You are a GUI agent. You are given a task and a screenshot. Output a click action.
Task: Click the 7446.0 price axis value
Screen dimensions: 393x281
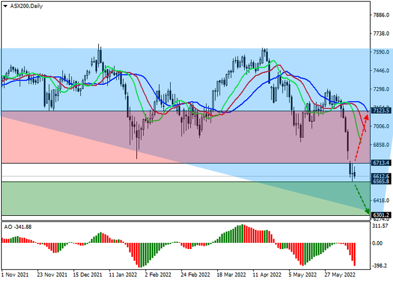tap(381, 71)
